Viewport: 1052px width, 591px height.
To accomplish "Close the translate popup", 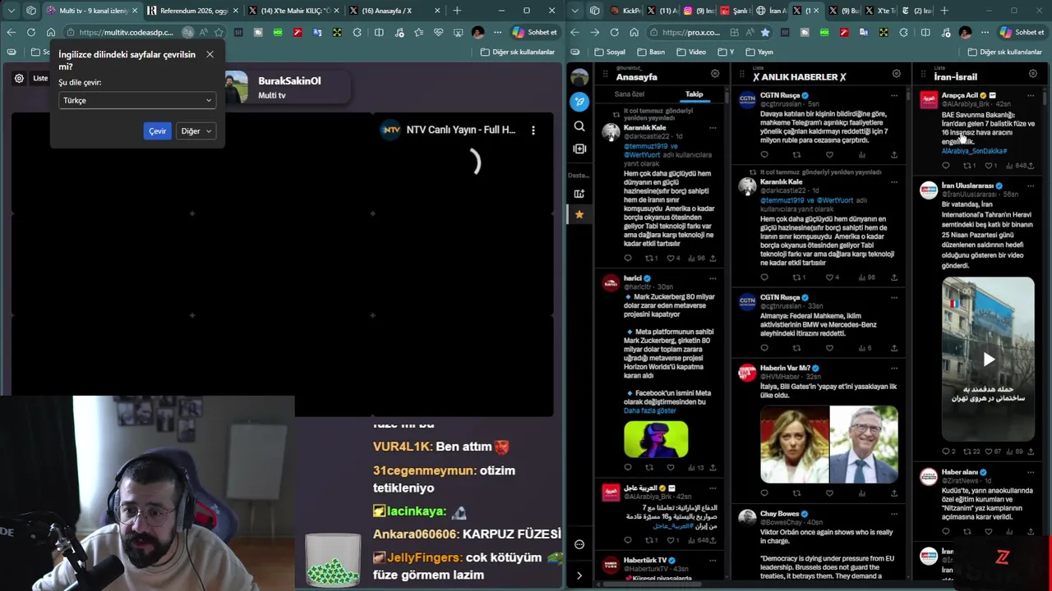I will pyautogui.click(x=210, y=54).
